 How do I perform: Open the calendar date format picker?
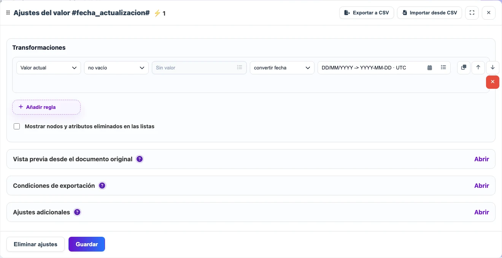pos(430,68)
